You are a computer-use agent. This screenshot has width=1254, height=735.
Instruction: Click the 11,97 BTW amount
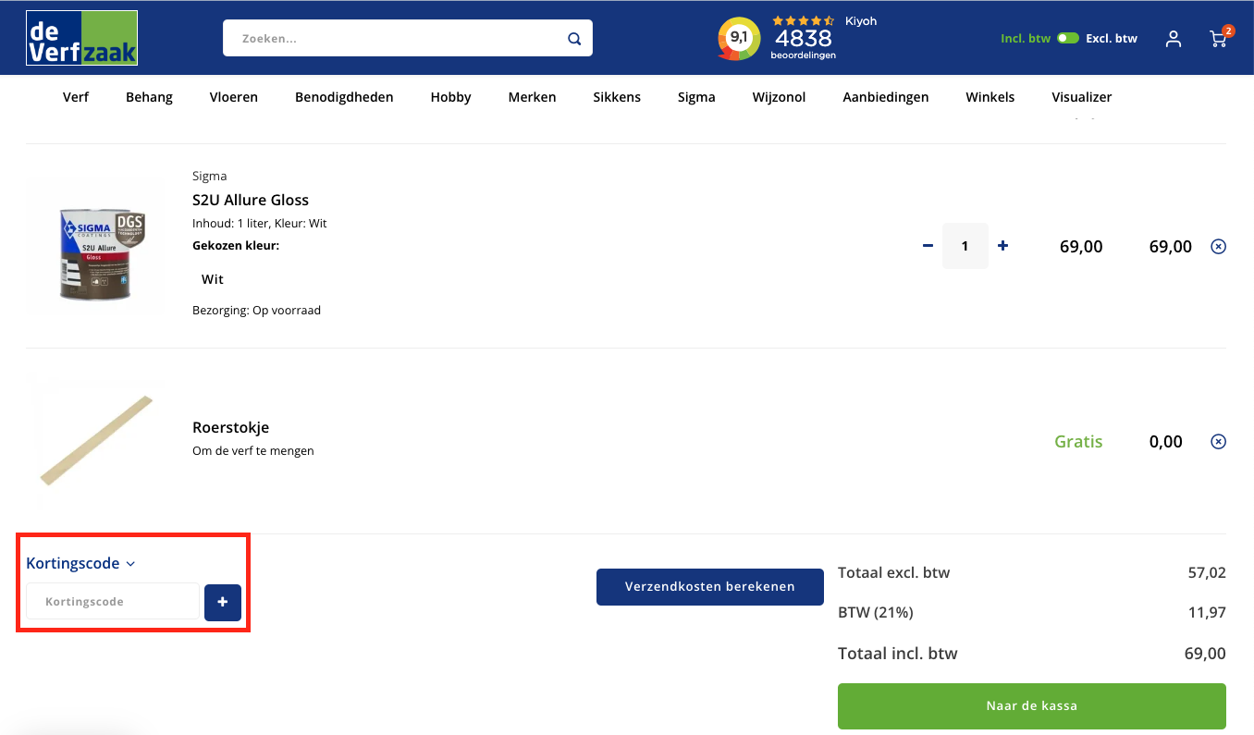pos(1207,612)
